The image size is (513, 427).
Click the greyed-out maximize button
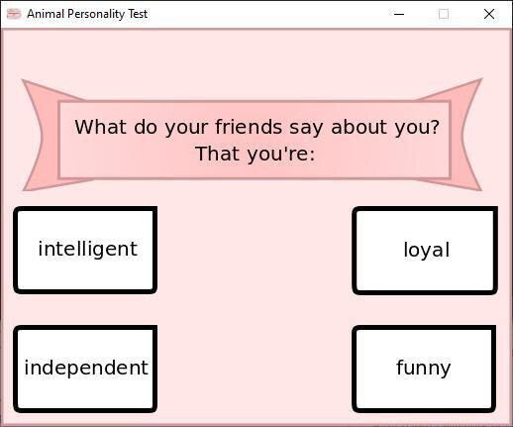pyautogui.click(x=444, y=14)
